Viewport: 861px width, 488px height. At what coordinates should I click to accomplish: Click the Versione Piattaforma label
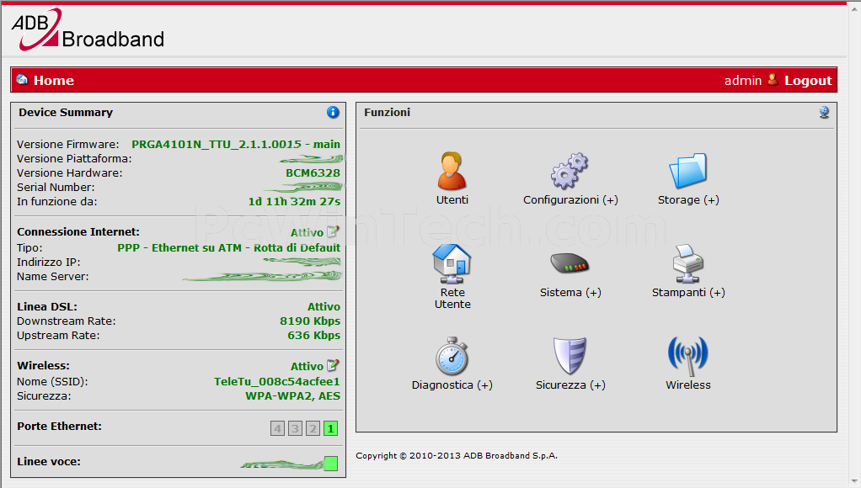(x=74, y=158)
